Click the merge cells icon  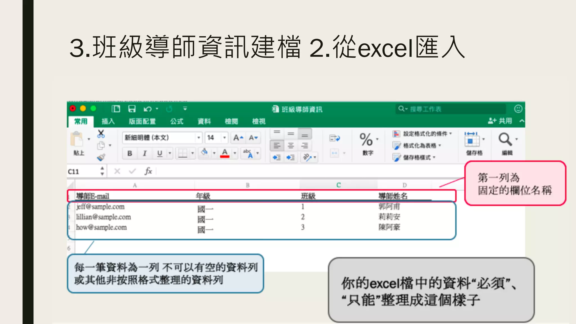pos(335,153)
